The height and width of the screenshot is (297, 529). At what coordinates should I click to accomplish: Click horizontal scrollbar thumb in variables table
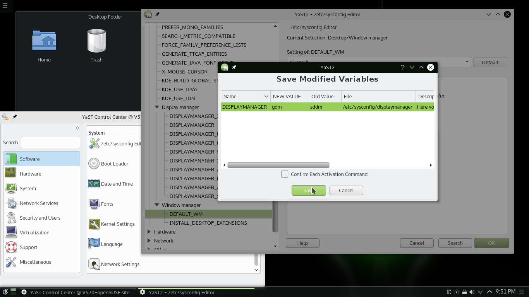[278, 165]
